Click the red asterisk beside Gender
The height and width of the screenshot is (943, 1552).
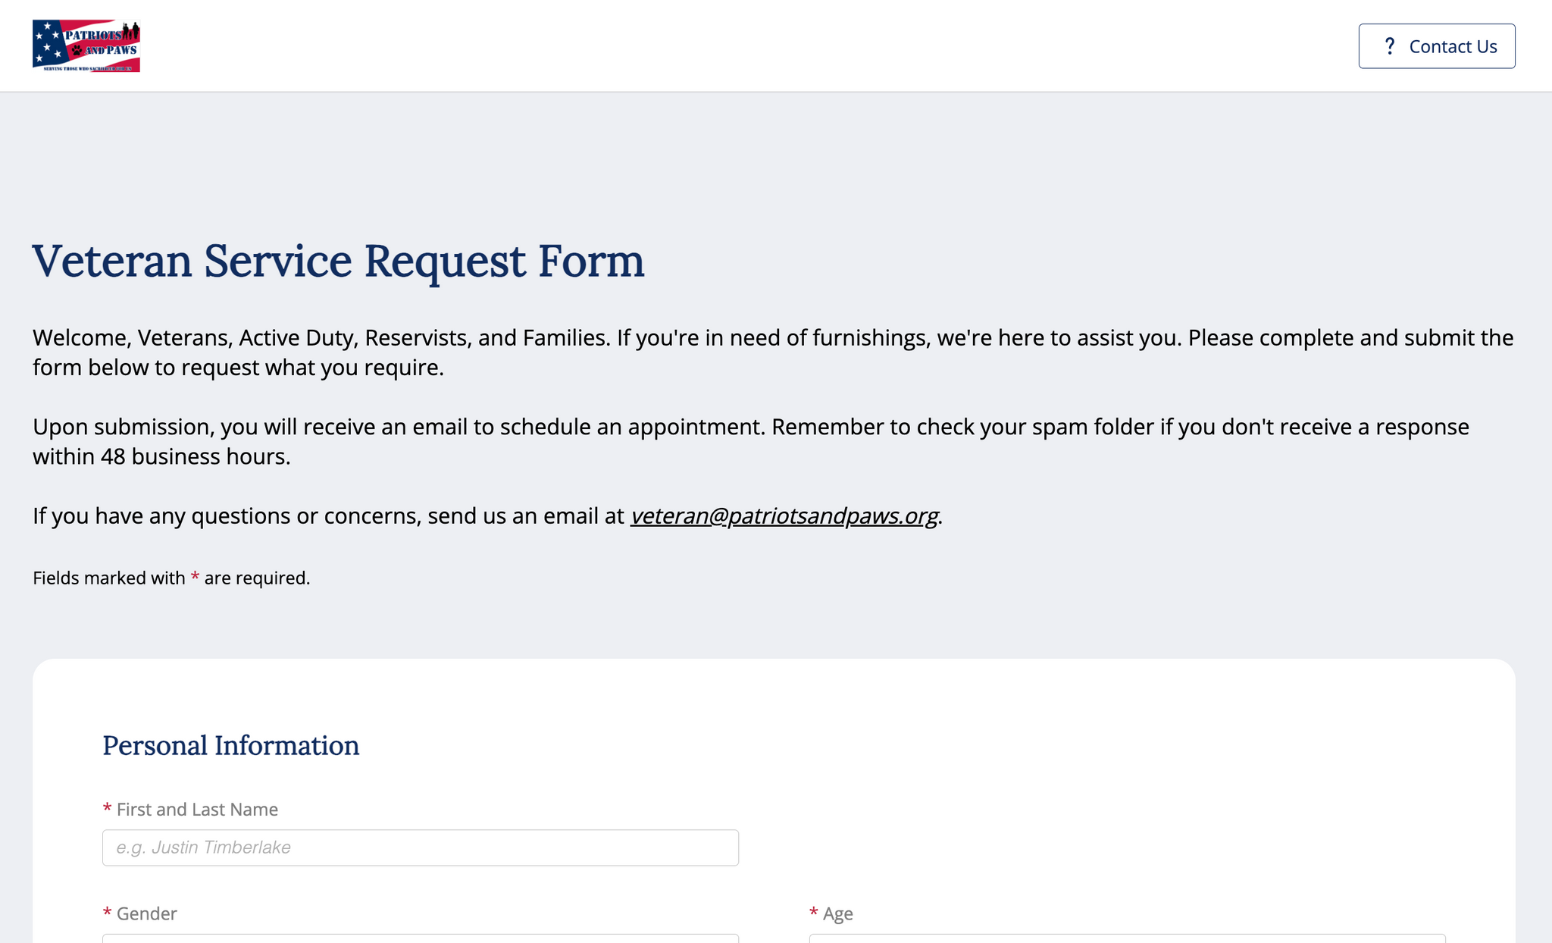click(107, 913)
